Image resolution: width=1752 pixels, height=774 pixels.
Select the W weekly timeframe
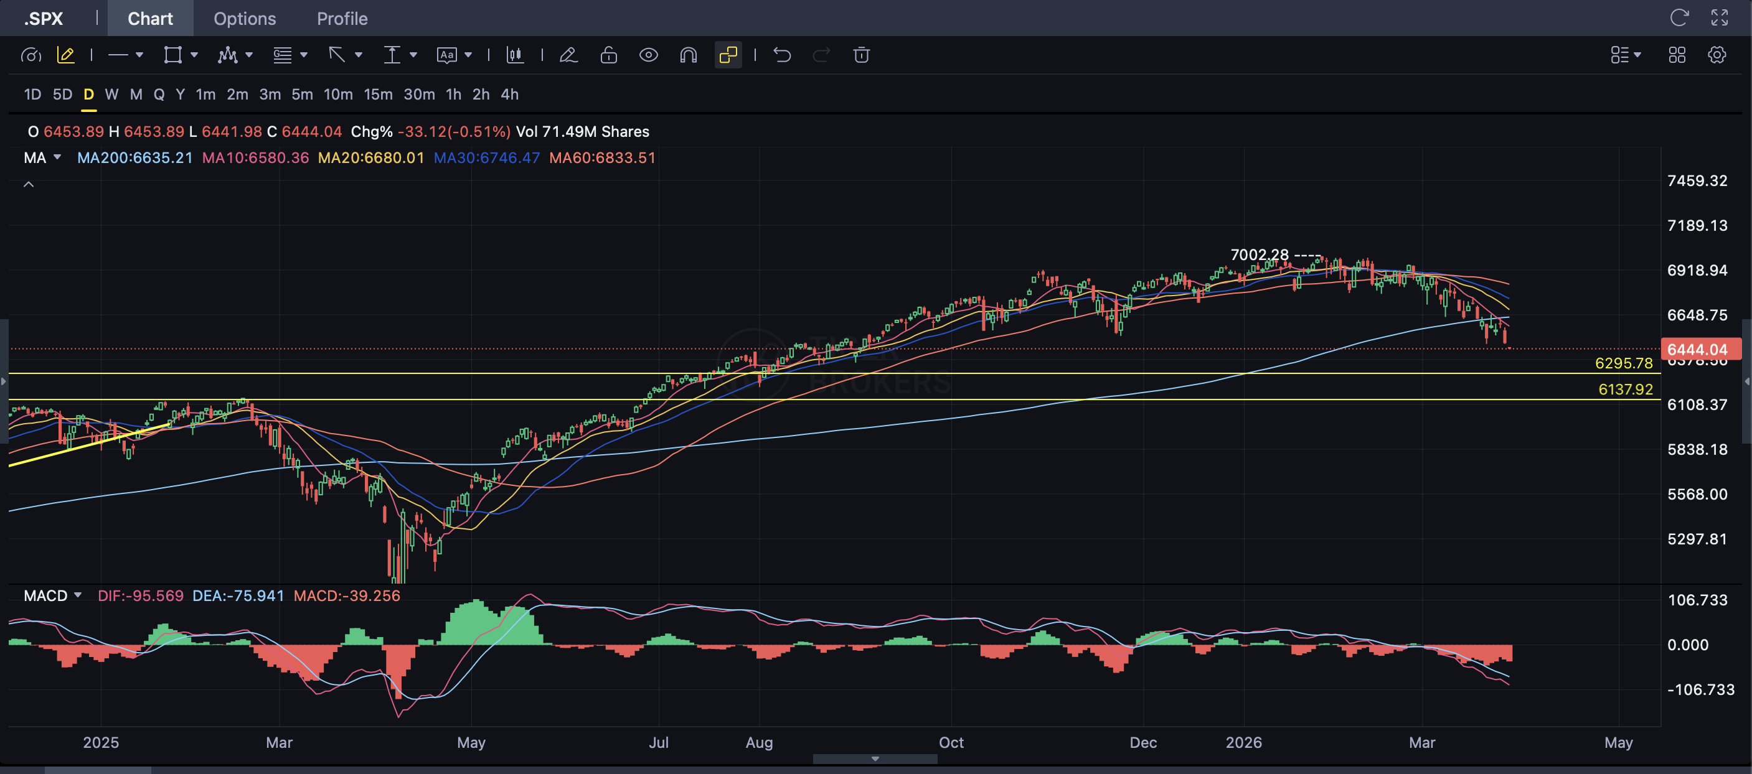111,95
